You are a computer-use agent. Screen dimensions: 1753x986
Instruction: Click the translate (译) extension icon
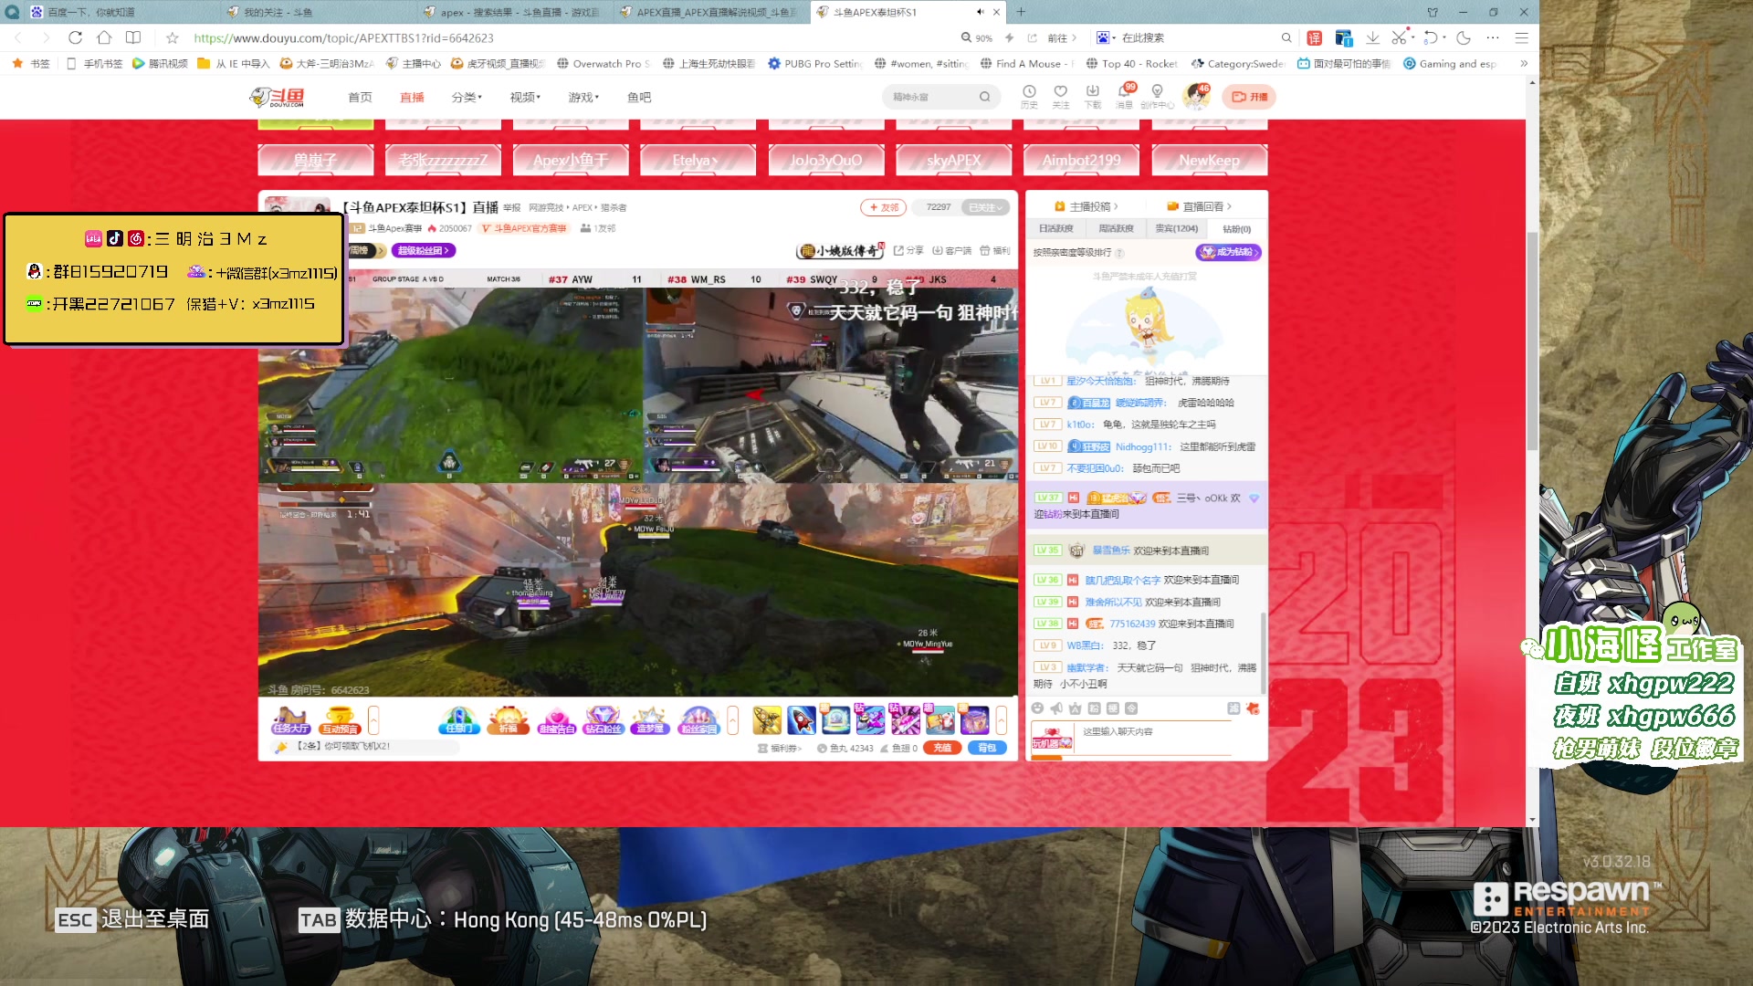[x=1314, y=37]
